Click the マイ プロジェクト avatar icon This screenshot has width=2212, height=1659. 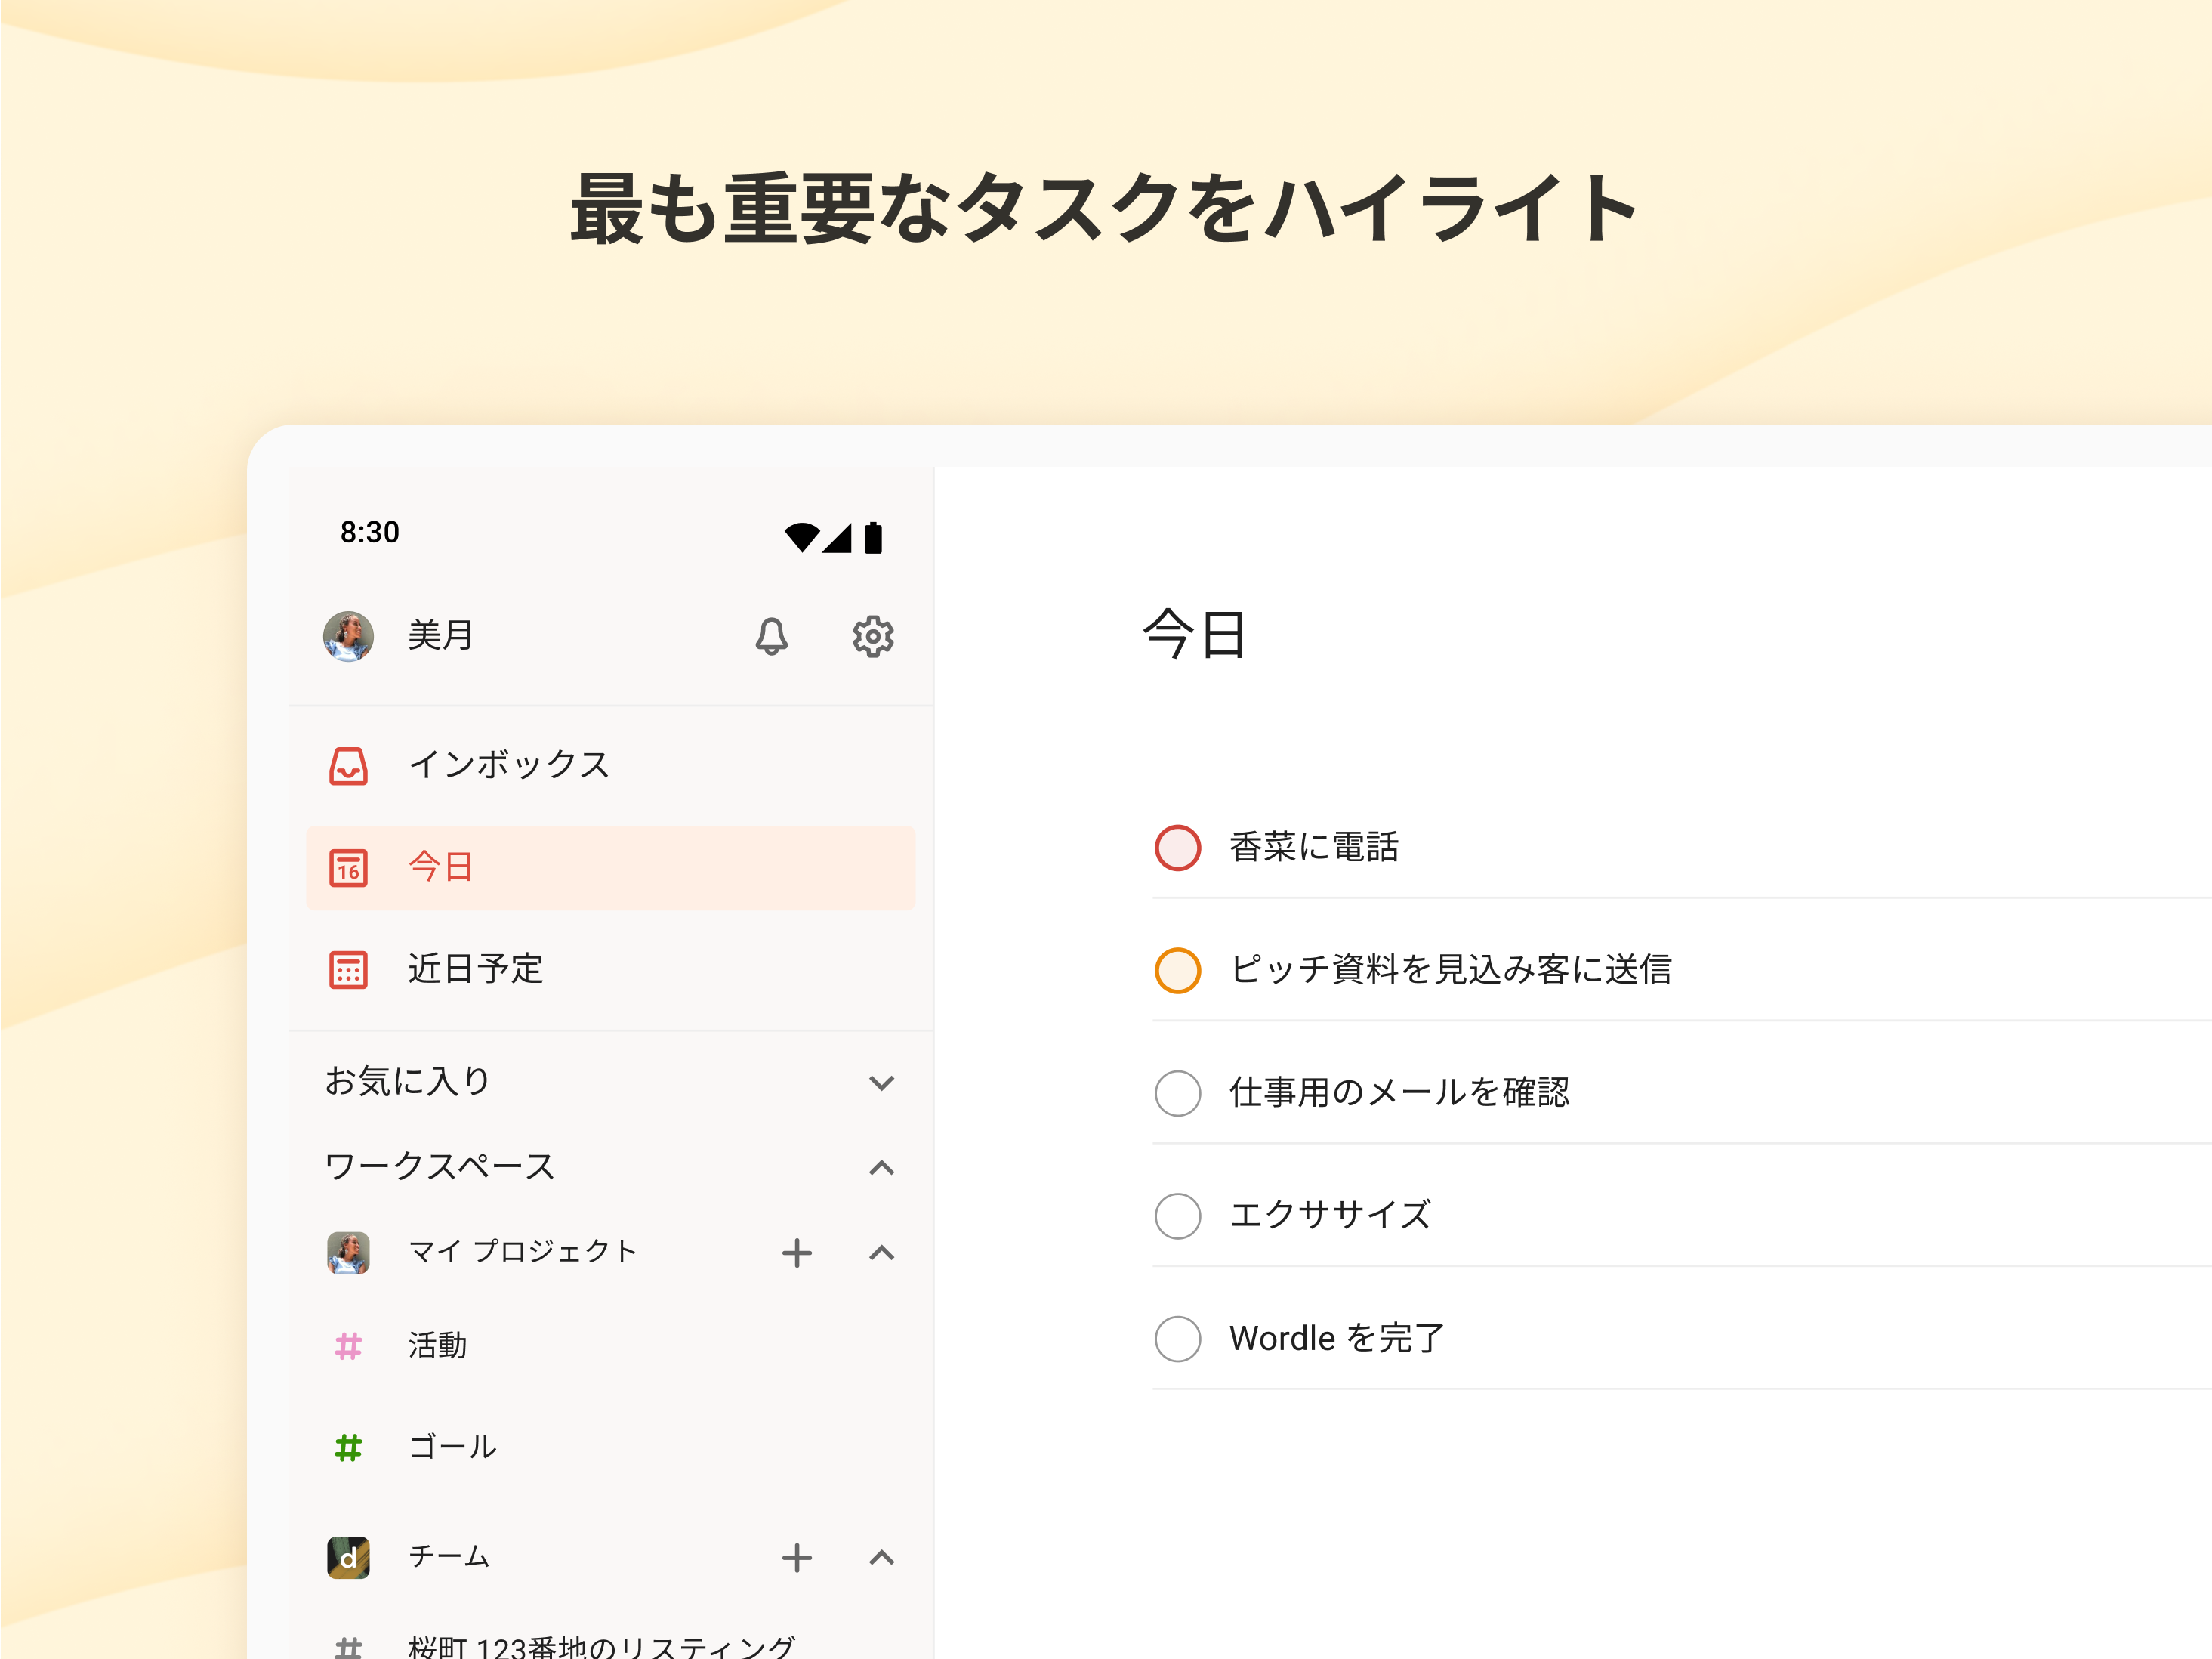tap(348, 1253)
